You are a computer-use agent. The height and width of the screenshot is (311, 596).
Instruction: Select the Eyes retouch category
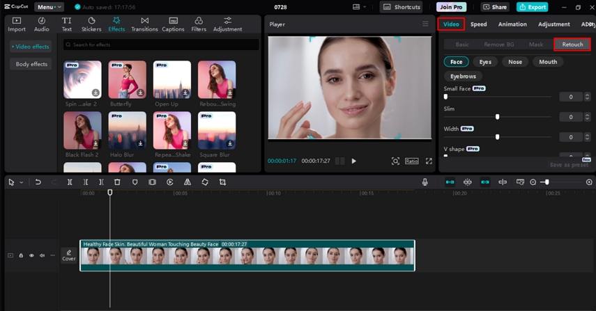point(485,62)
